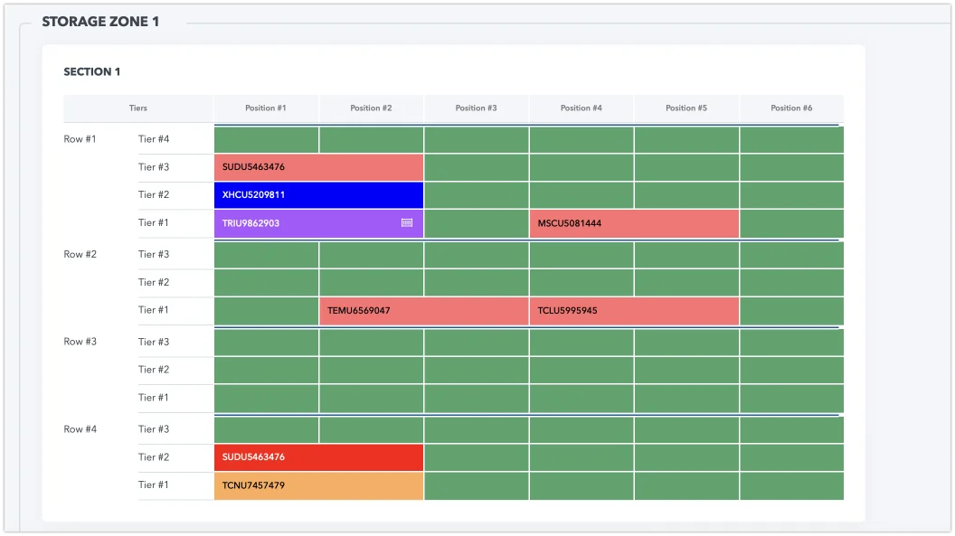This screenshot has height=536, width=955.
Task: Select empty slot Row #1 Tier #1 Position #3
Action: pyautogui.click(x=477, y=223)
